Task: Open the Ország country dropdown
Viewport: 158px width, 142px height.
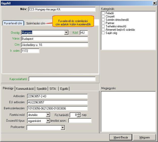Action: [x=66, y=32]
